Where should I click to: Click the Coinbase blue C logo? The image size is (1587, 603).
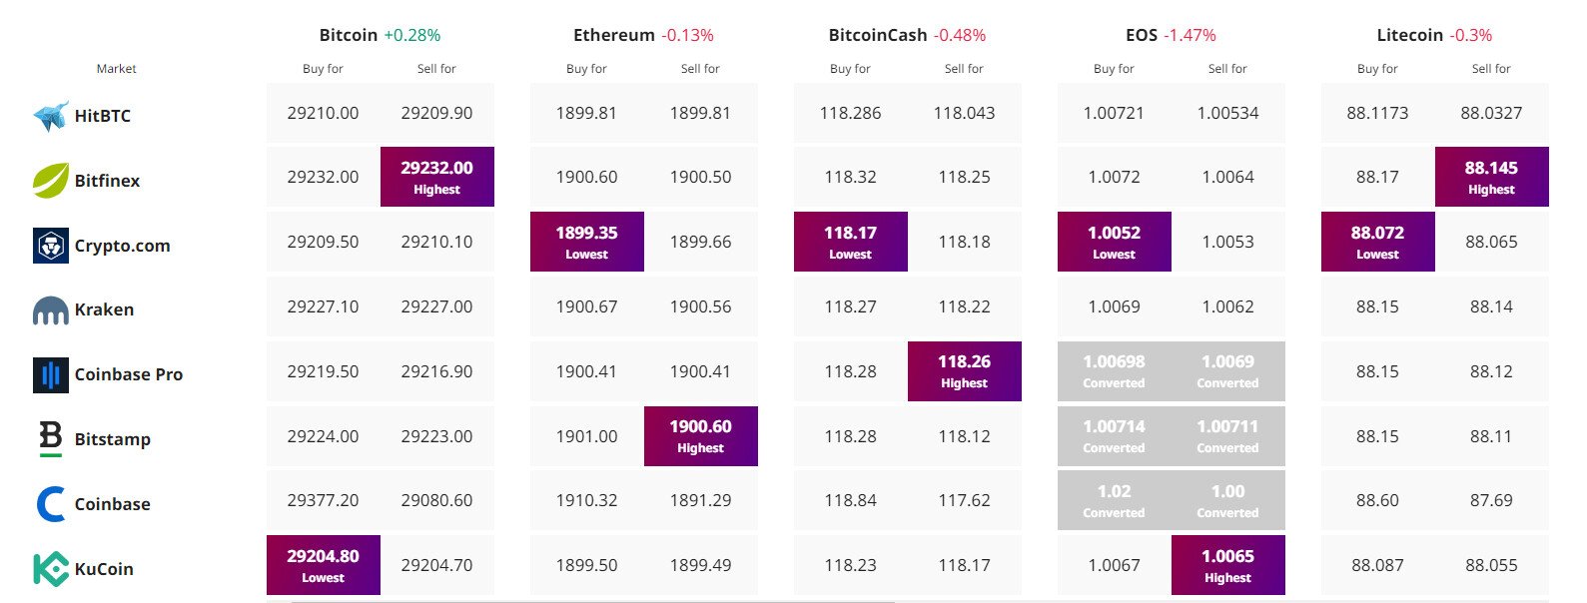tap(51, 504)
